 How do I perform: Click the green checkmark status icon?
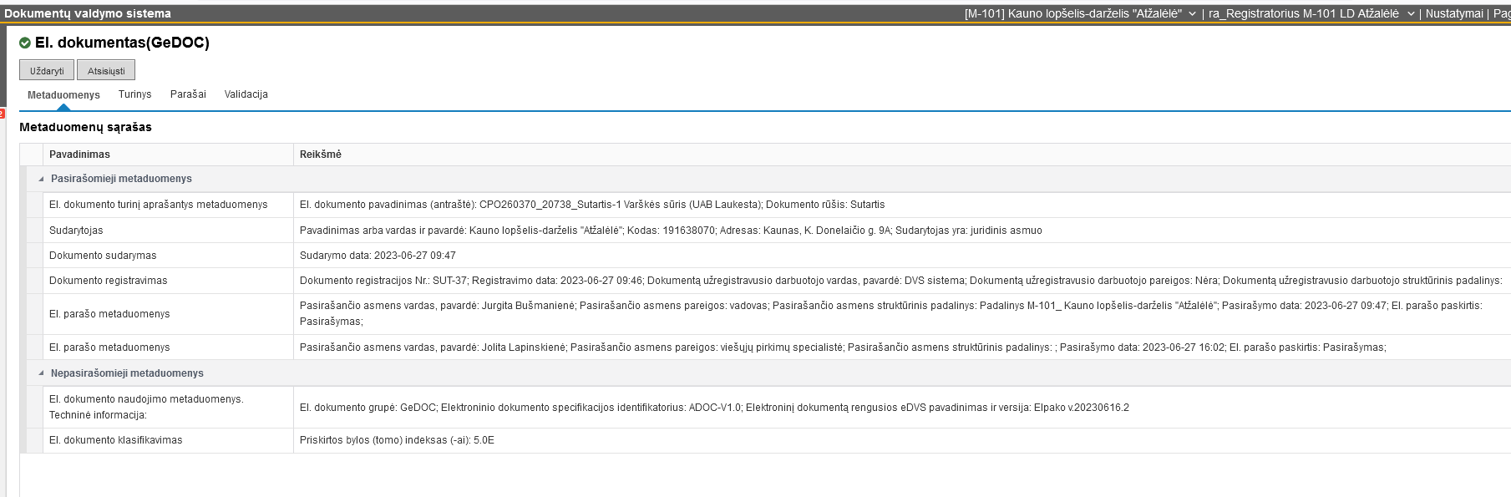[25, 43]
